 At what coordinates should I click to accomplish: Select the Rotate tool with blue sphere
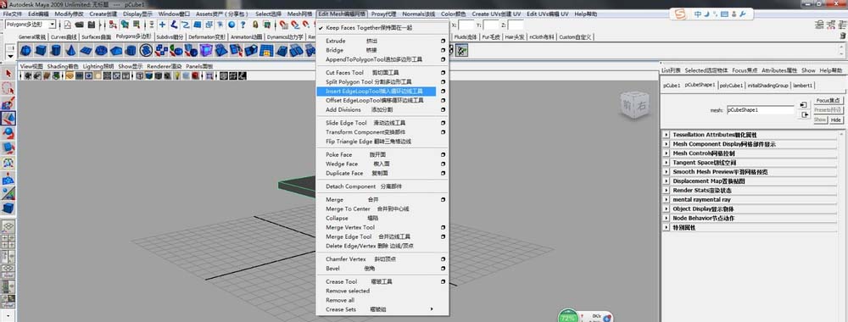pos(8,133)
